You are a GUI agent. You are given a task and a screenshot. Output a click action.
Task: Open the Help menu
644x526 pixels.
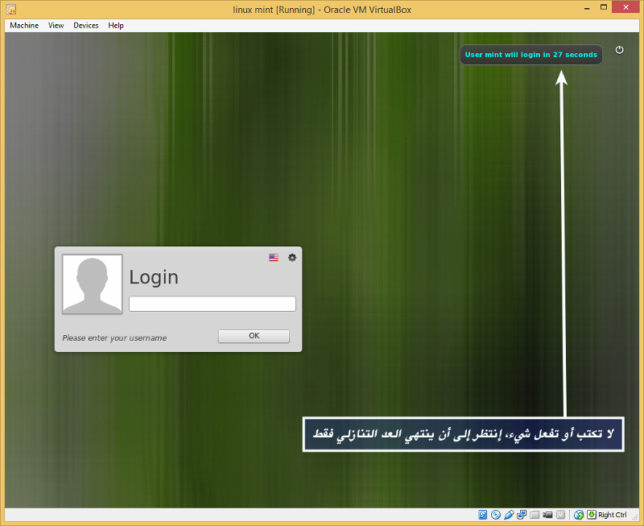click(116, 26)
